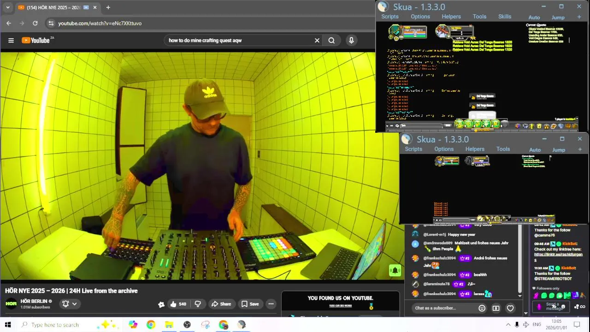The width and height of the screenshot is (590, 332).
Task: Open Helpers menu in lower Skua window
Action: 475,149
